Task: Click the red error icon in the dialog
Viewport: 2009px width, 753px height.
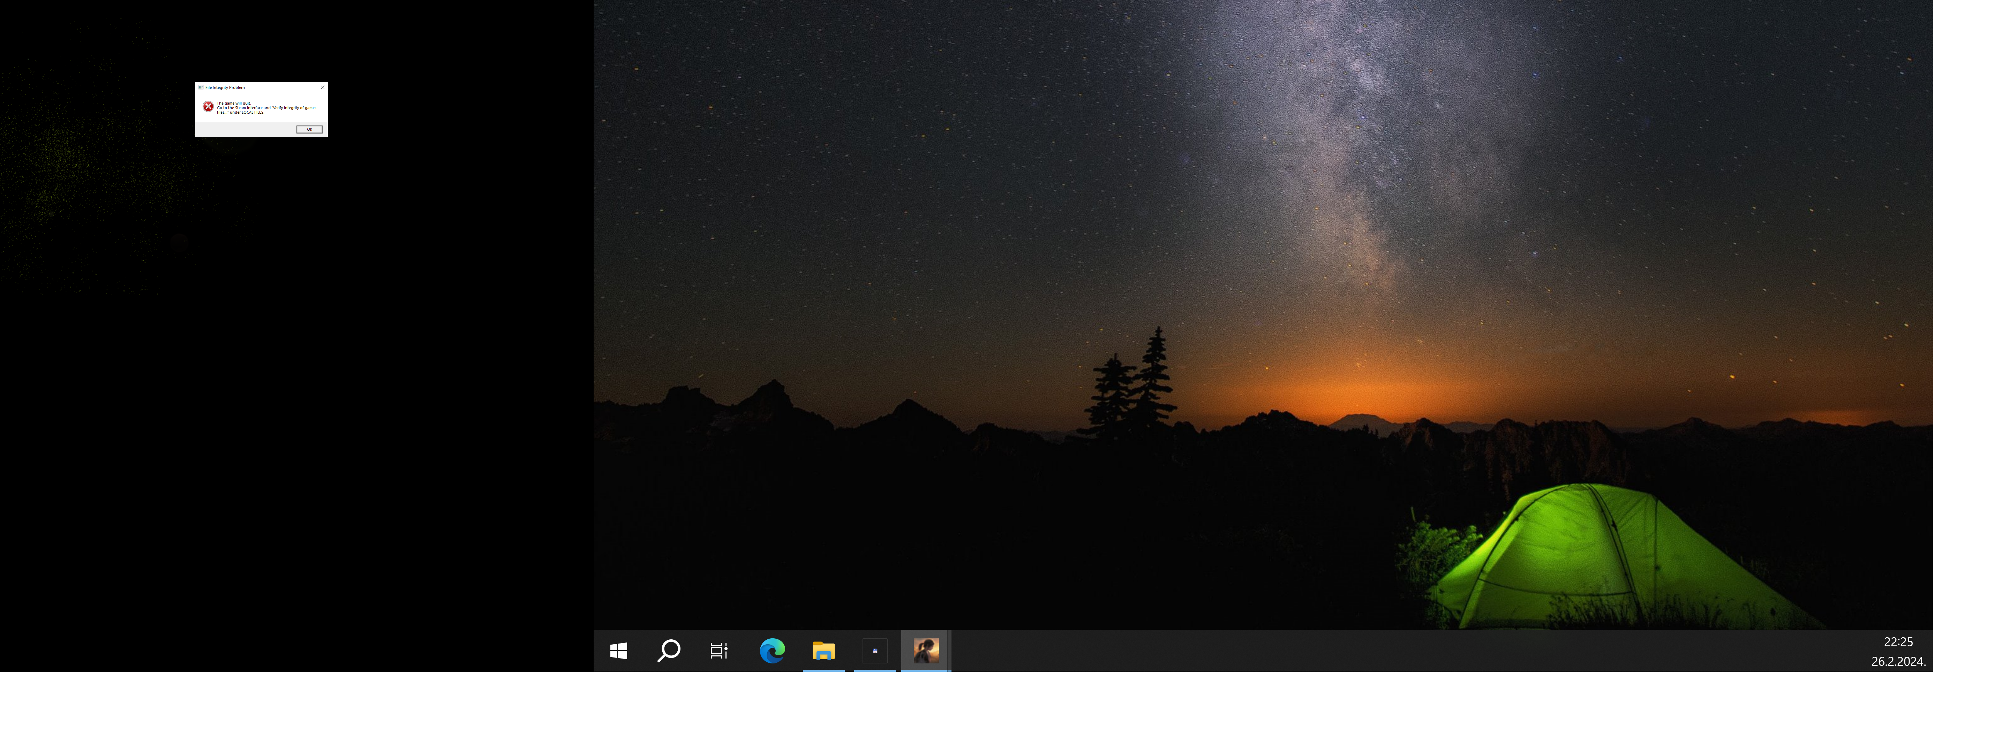Action: point(208,106)
